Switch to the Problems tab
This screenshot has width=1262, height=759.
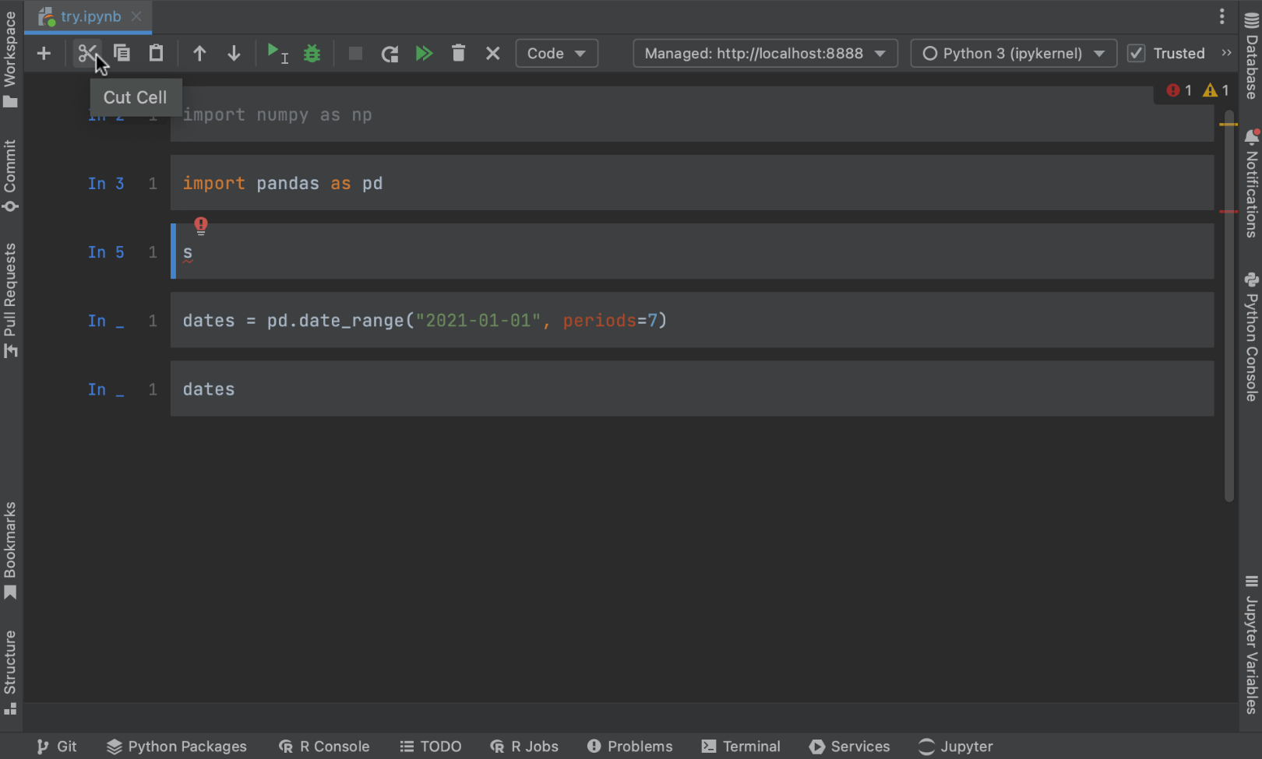629,747
